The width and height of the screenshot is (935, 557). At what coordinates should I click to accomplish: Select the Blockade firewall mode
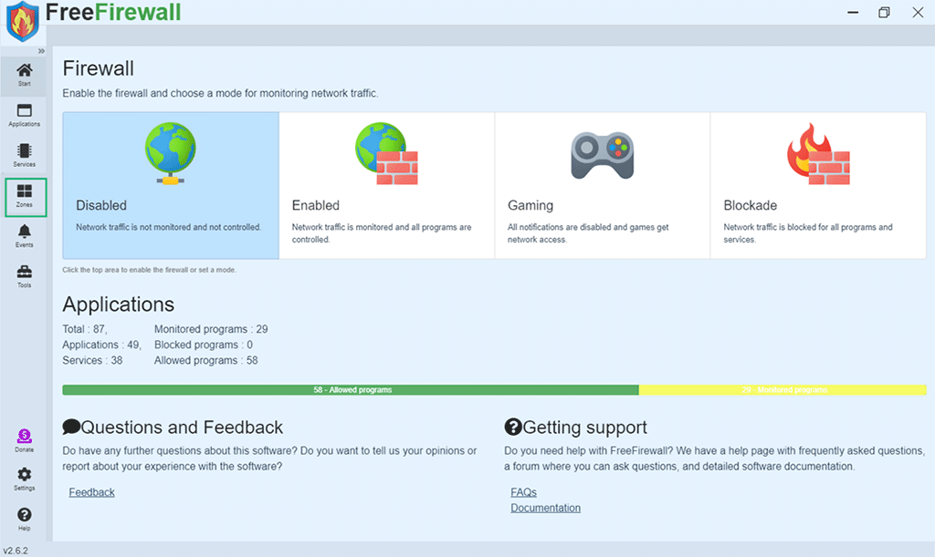point(818,186)
